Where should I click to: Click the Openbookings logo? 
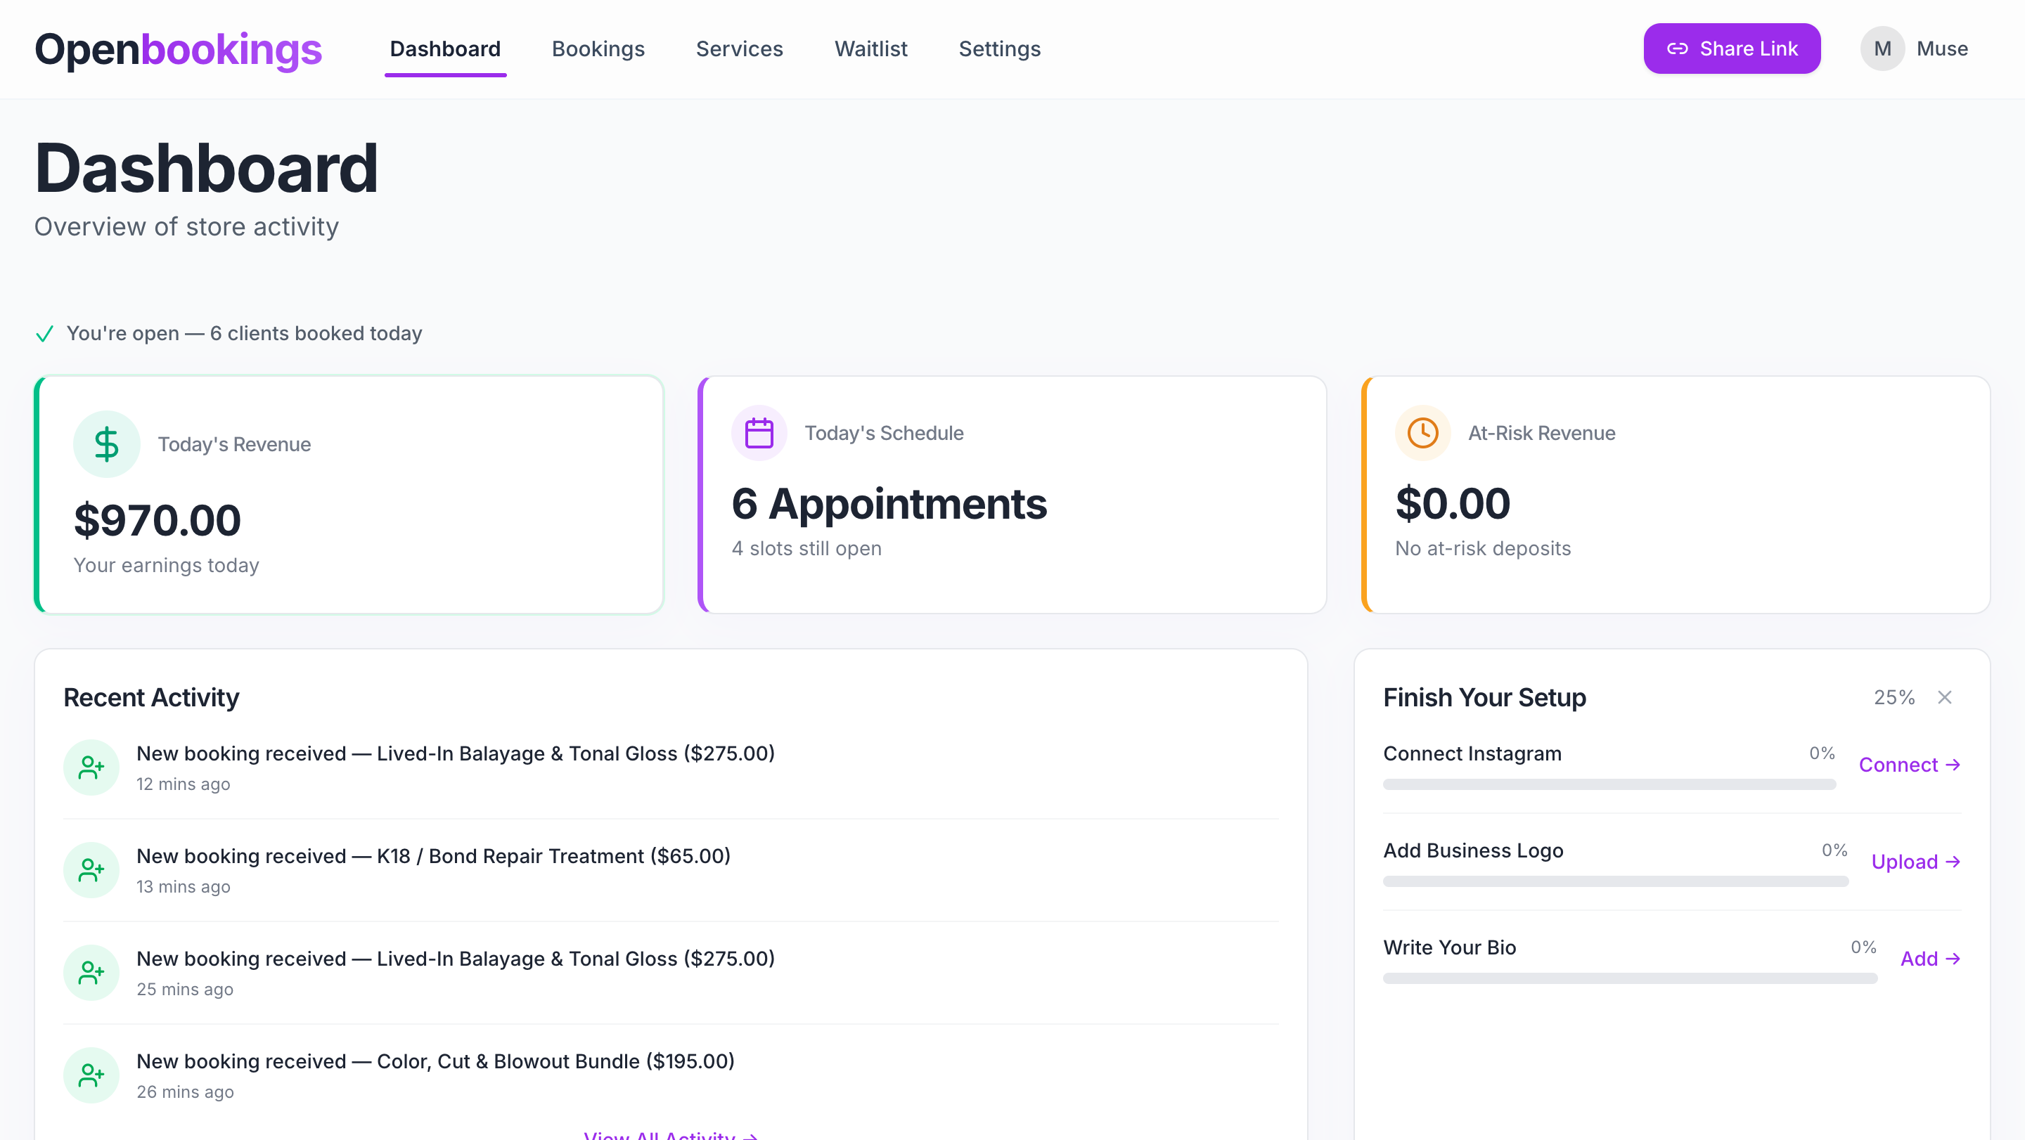179,48
